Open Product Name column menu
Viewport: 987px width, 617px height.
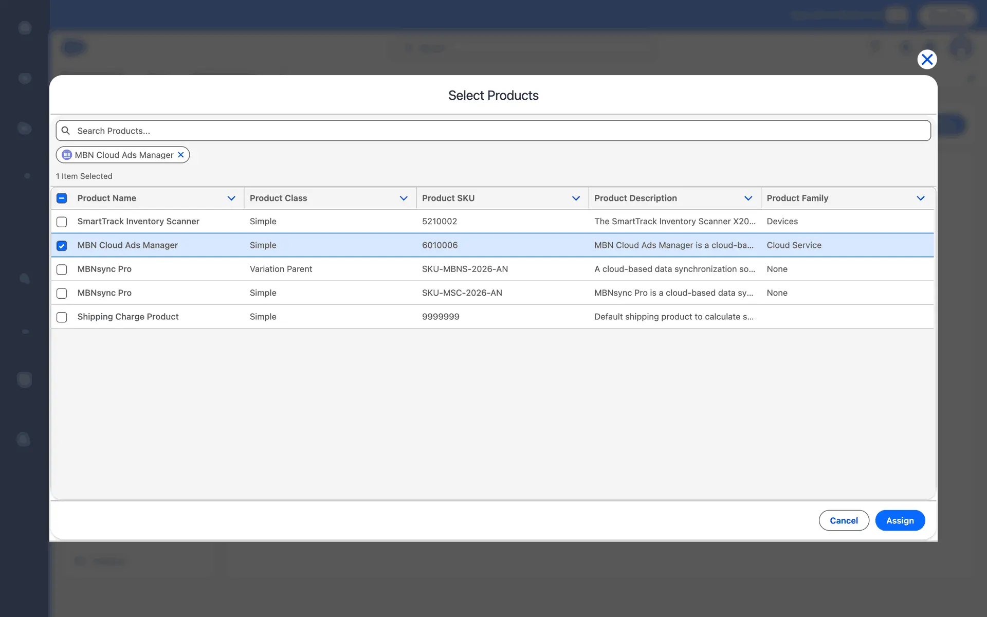click(x=231, y=198)
